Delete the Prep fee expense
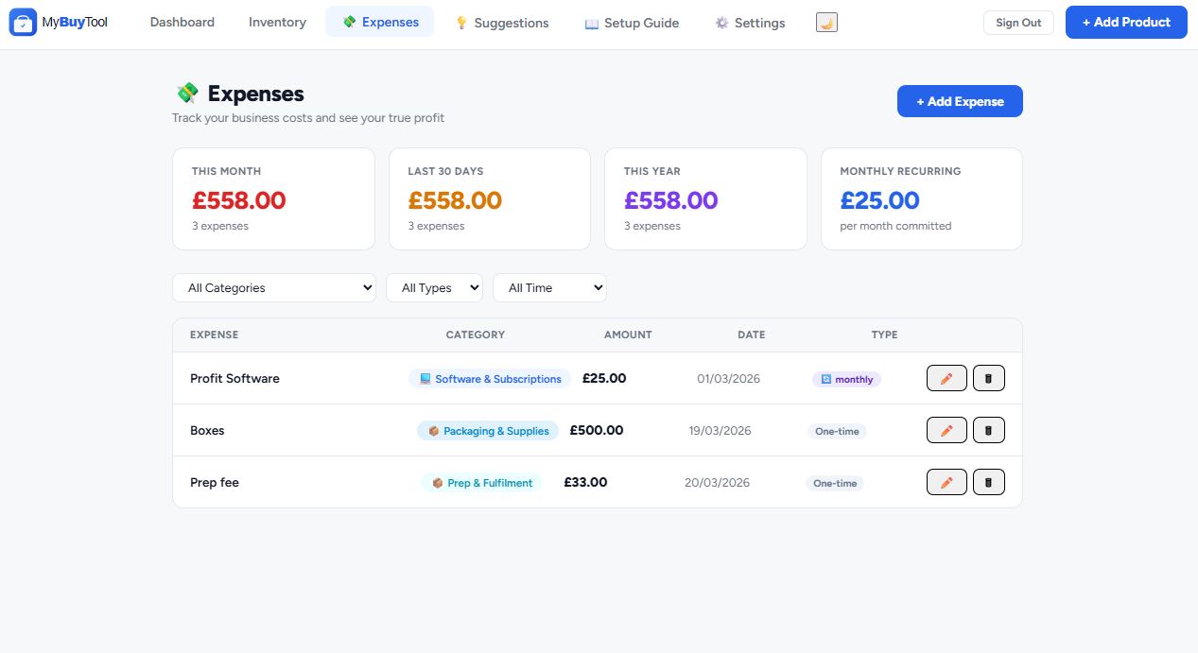Image resolution: width=1198 pixels, height=653 pixels. click(x=989, y=482)
